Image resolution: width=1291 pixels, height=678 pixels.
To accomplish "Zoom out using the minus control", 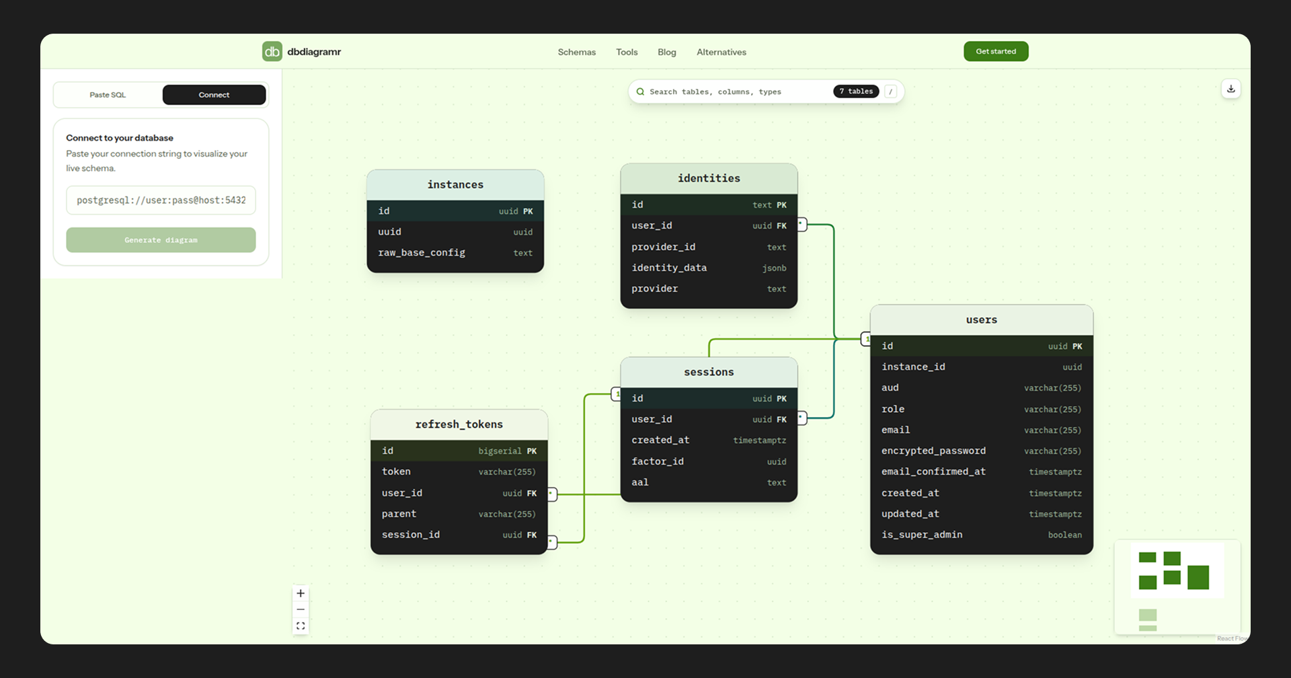I will (x=301, y=609).
